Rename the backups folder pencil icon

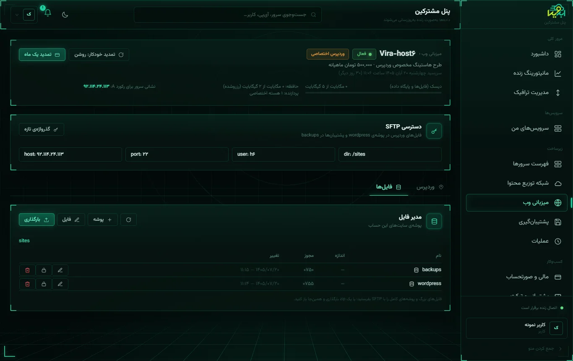(60, 270)
